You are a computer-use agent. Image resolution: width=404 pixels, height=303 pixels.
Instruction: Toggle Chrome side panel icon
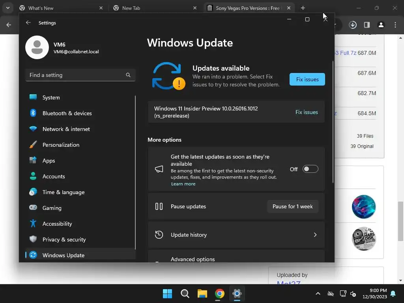tap(367, 25)
